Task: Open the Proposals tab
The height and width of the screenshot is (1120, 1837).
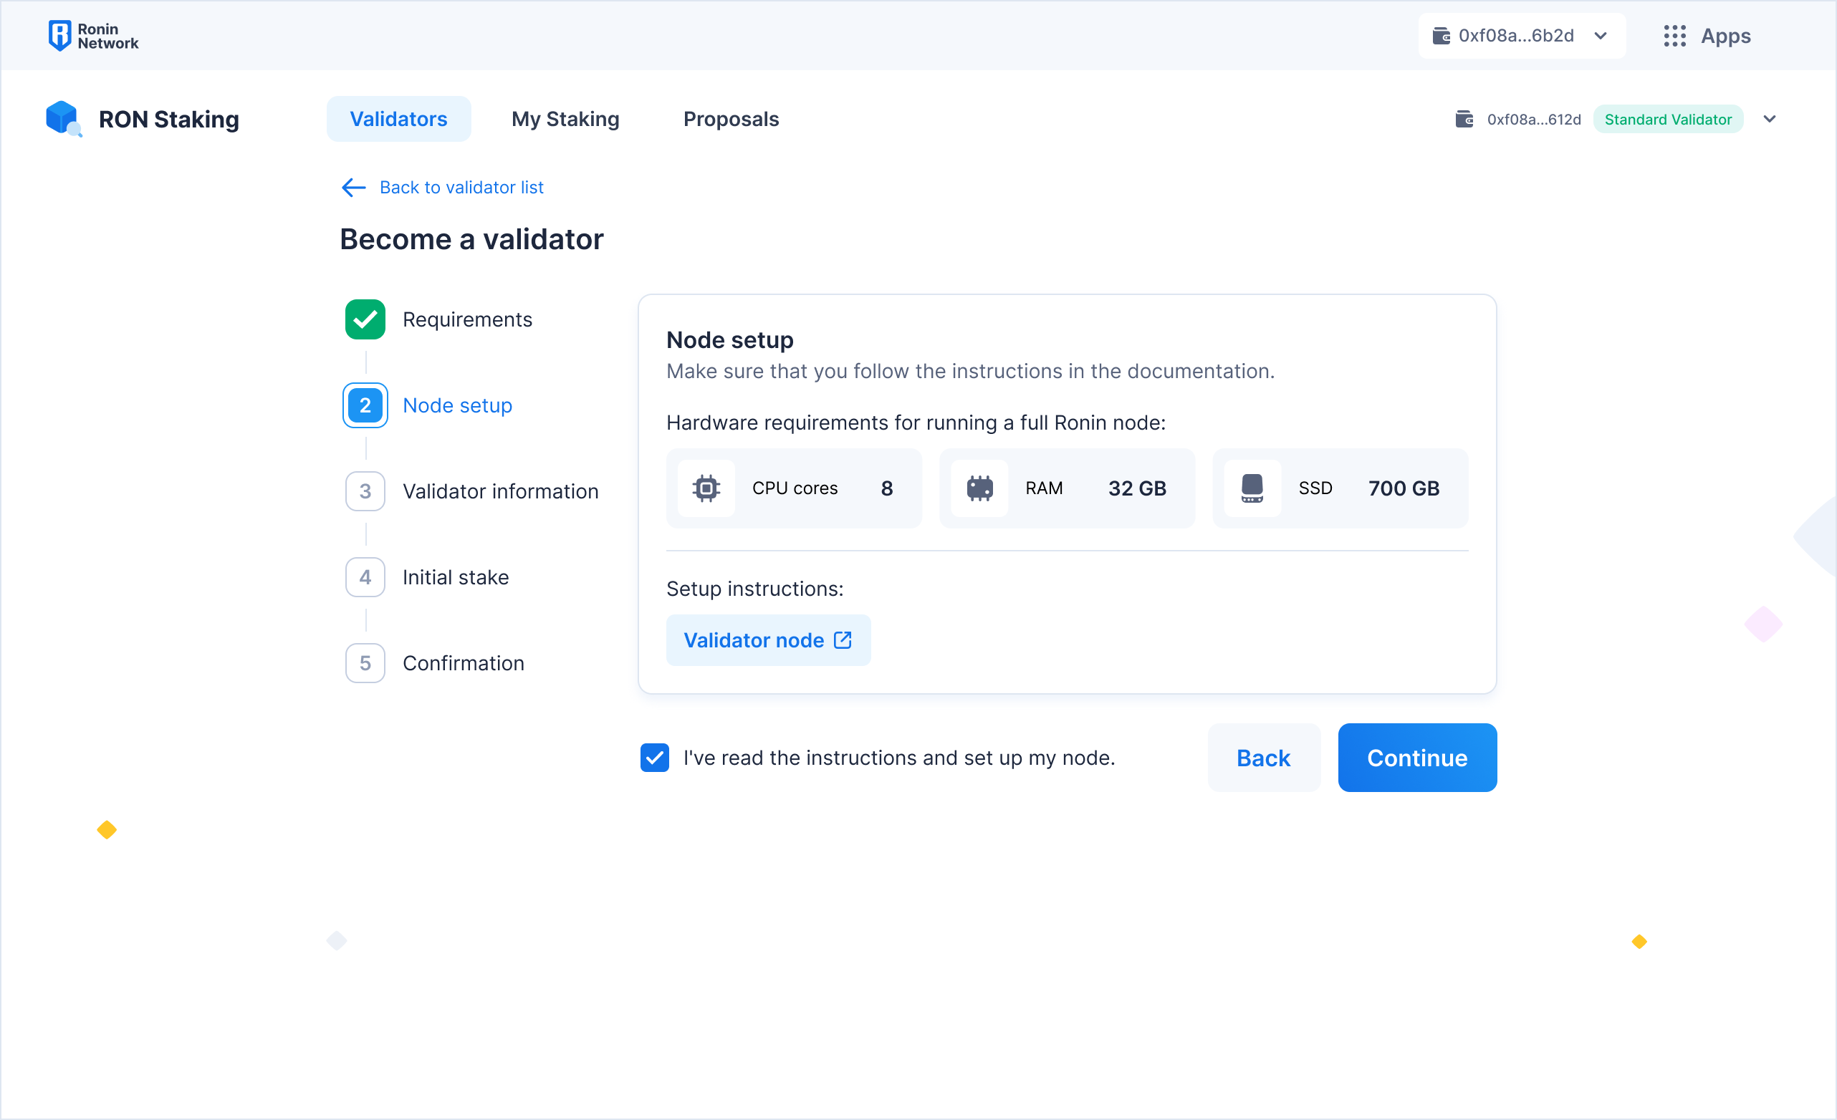Action: pyautogui.click(x=730, y=119)
